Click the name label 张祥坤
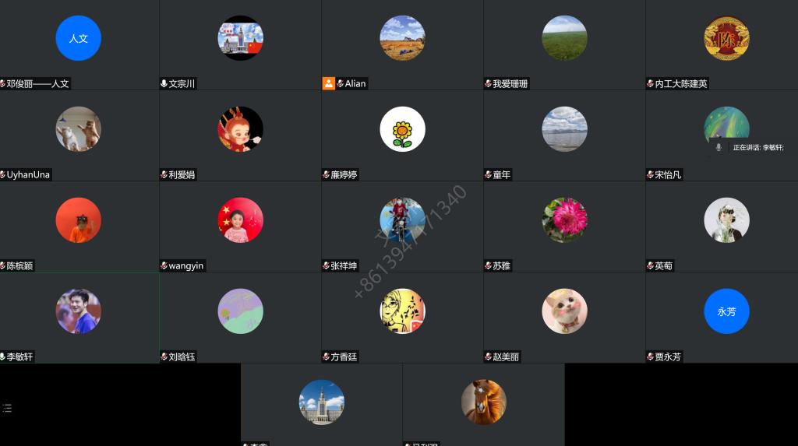 coord(344,265)
